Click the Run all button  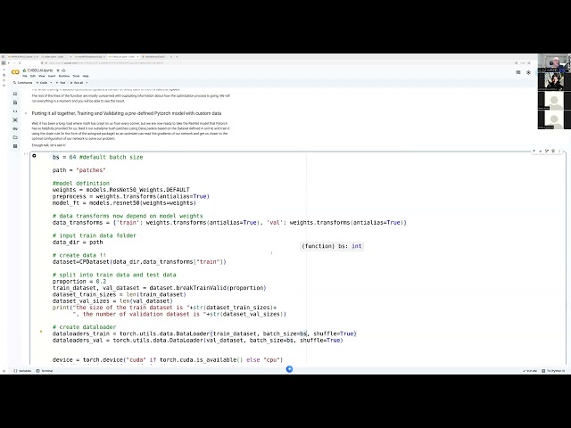click(77, 83)
